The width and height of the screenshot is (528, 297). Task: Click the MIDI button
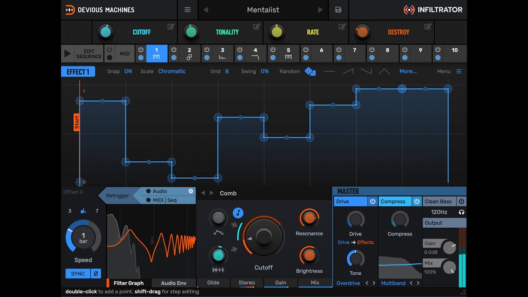125,54
